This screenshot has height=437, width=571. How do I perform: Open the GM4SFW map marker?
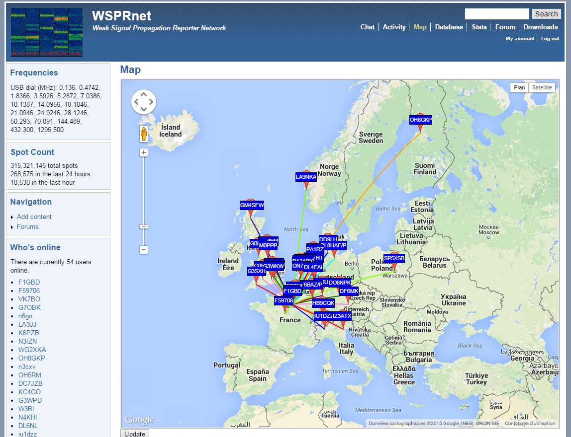(x=252, y=206)
